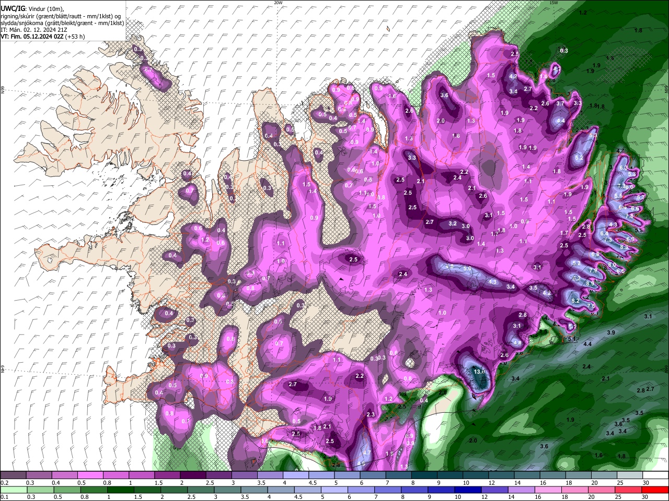Click the '0.1' label in the rain legend
Viewport: 669px width, 501px height.
tap(3, 497)
